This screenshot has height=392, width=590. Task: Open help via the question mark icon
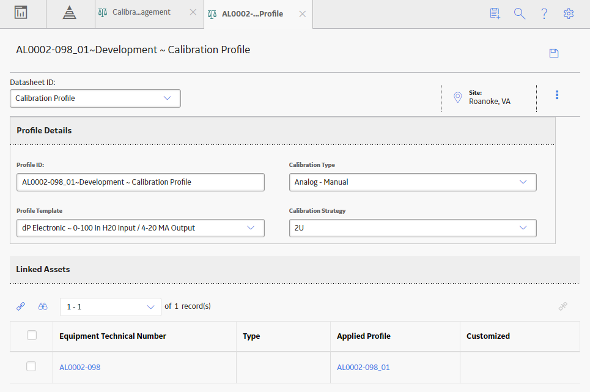(x=544, y=13)
